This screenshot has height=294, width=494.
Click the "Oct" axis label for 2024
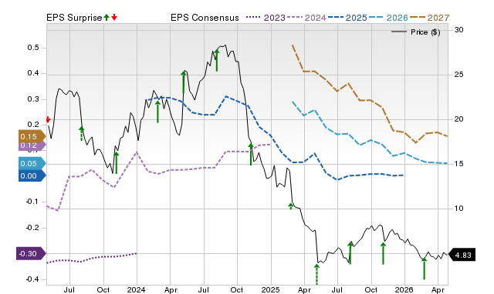(x=237, y=289)
